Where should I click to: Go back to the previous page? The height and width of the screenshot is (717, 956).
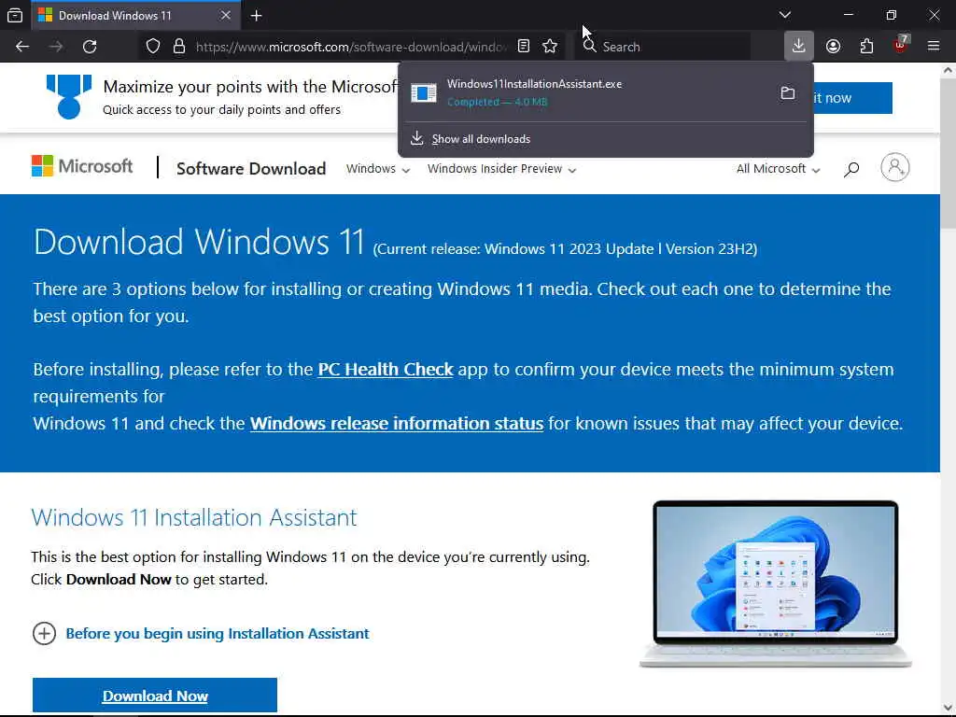[x=22, y=47]
